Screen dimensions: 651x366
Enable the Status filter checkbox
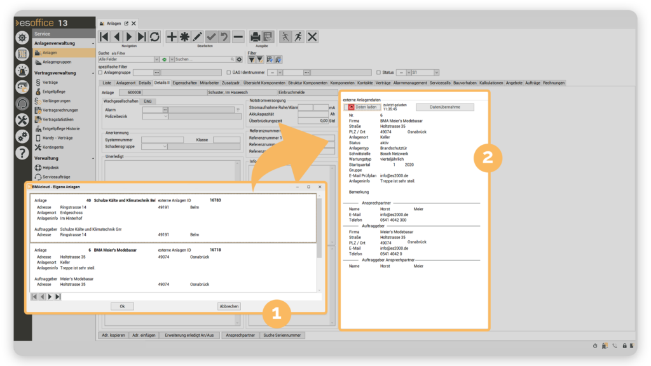point(379,72)
